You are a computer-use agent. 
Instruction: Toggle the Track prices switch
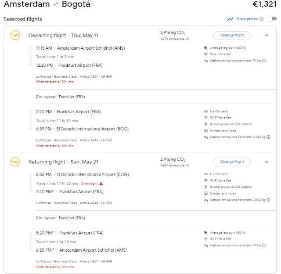click(x=272, y=19)
